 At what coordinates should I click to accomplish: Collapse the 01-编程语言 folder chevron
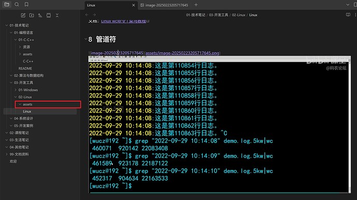coord(11,33)
